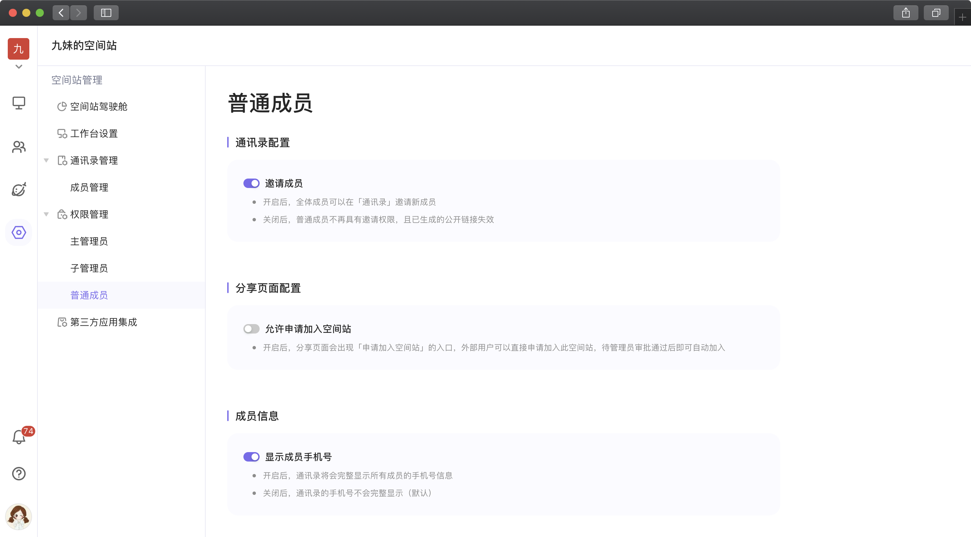
Task: Toggle the browser sidebar panel icon
Action: (x=106, y=13)
